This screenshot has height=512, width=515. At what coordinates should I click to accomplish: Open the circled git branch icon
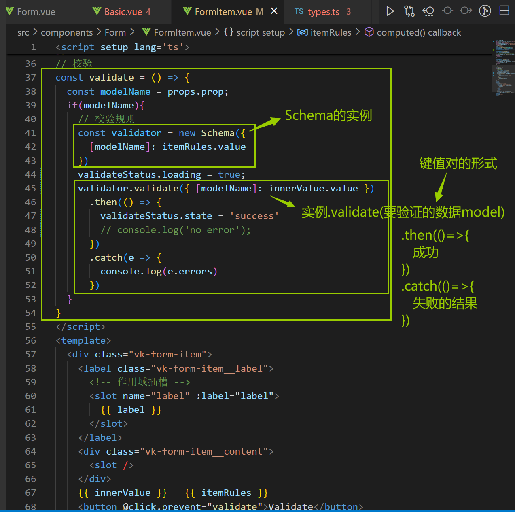point(485,11)
